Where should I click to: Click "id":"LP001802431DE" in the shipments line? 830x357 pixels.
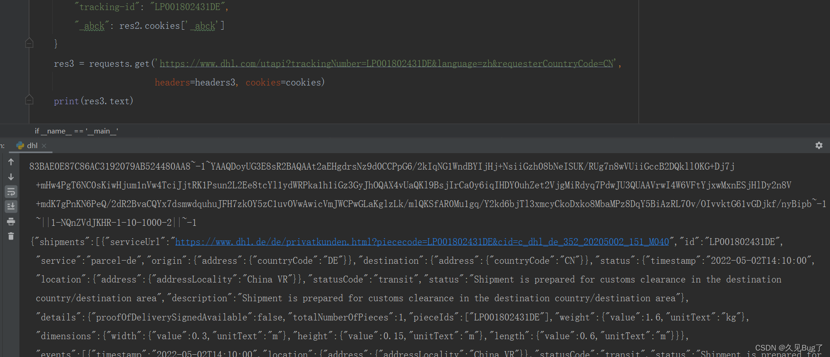[x=729, y=242]
